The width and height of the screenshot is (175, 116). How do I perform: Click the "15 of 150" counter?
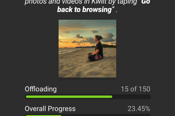point(135,89)
